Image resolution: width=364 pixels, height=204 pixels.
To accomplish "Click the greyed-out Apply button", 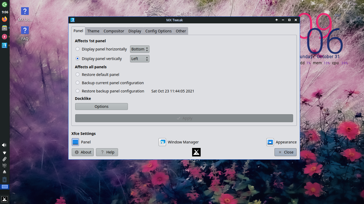I will click(184, 118).
